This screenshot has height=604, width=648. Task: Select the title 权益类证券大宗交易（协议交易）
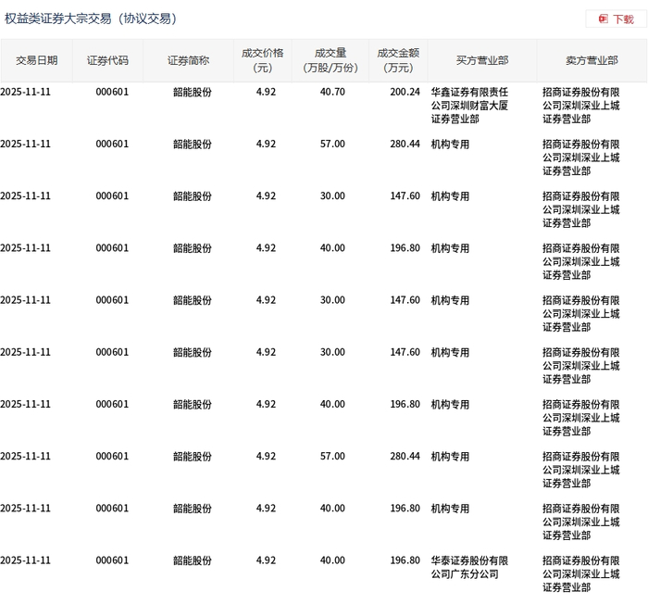tap(91, 19)
